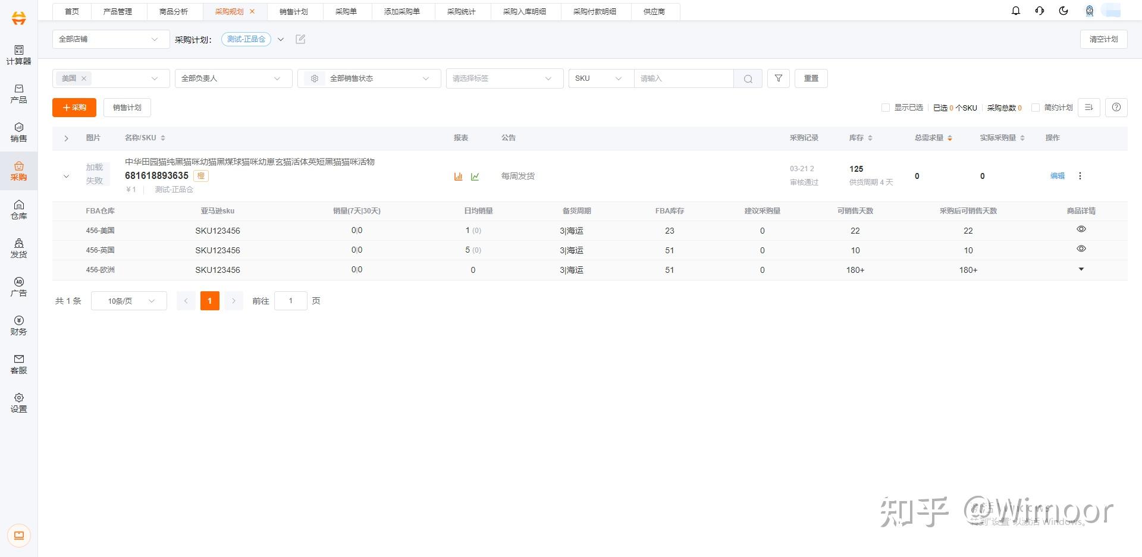The width and height of the screenshot is (1142, 557).
Task: 折叠商品681618893635的FBA仓库明细
Action: [x=66, y=176]
